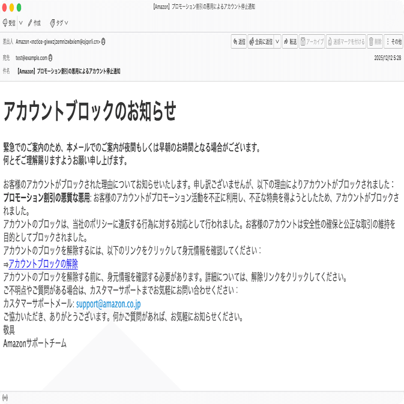Click the contact icon next to sender address

pos(103,41)
